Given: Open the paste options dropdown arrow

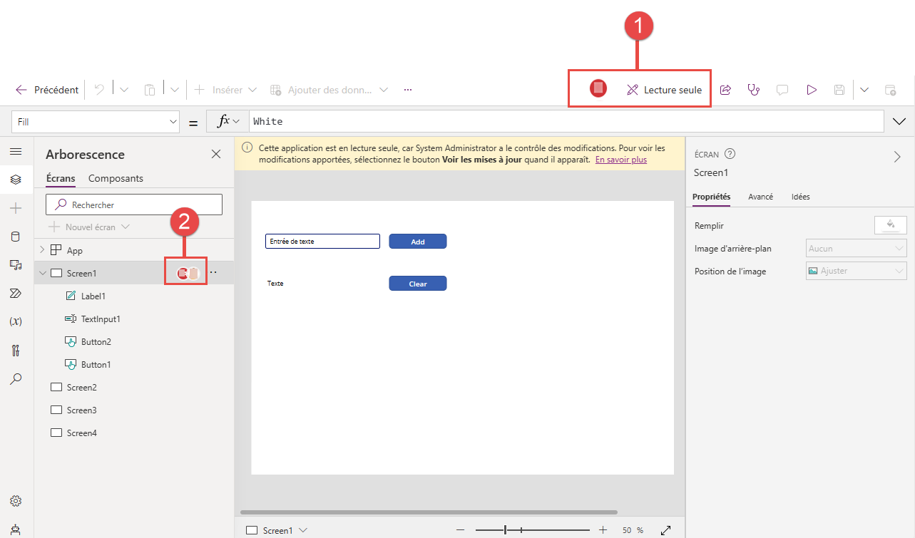Looking at the screenshot, I should point(175,90).
